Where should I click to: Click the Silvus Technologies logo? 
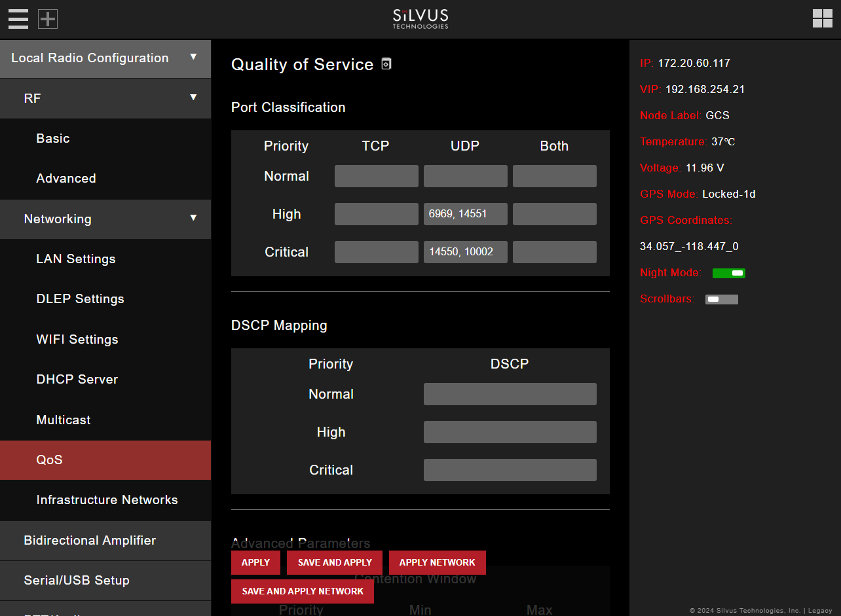tap(420, 18)
